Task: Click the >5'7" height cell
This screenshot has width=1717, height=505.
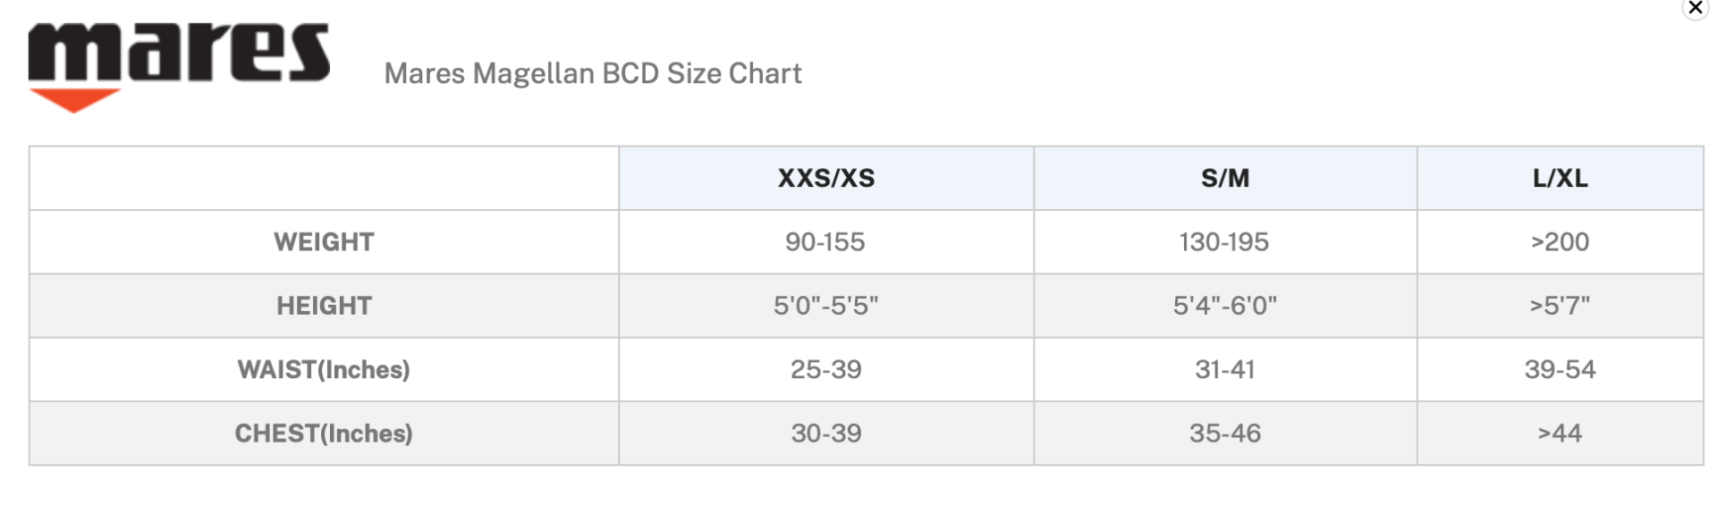Action: (x=1560, y=306)
